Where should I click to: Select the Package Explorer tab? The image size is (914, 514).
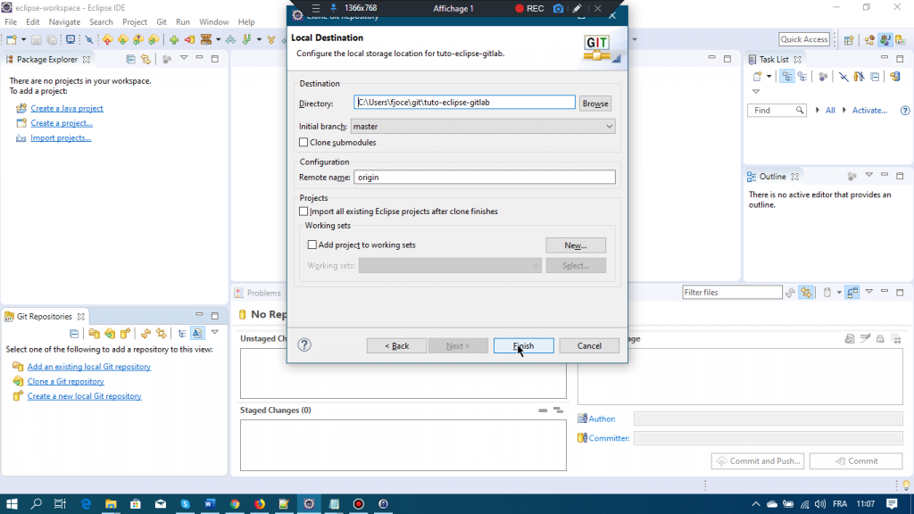click(x=46, y=60)
